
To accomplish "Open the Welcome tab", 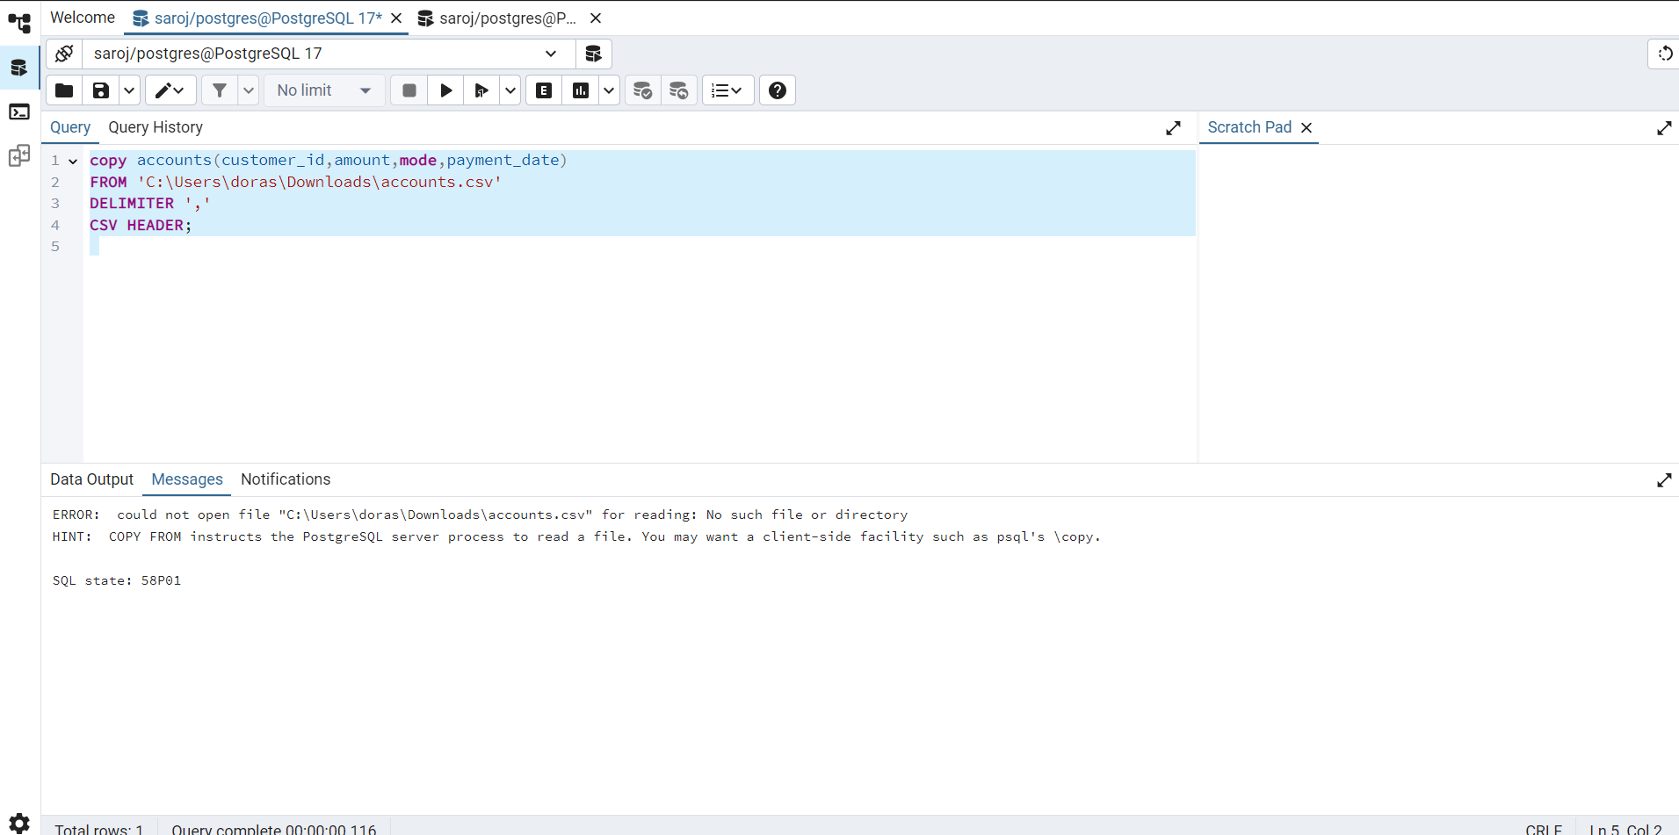I will pos(83,18).
